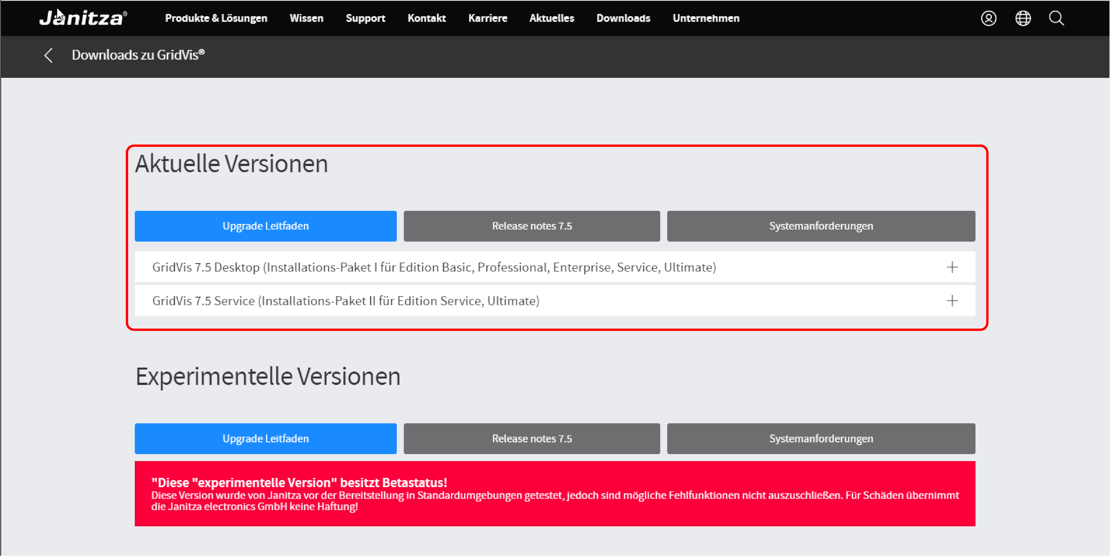Open the Karriere menu
1110x556 pixels.
point(488,18)
